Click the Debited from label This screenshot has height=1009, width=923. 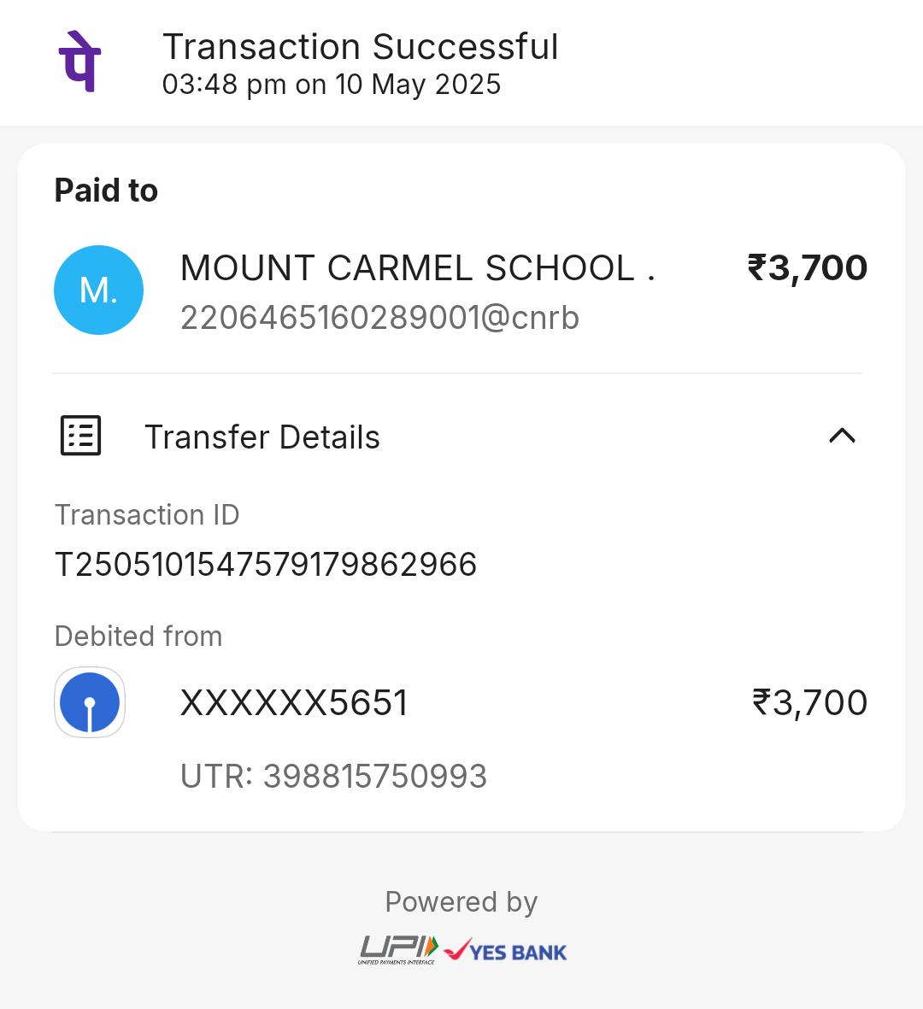138,636
